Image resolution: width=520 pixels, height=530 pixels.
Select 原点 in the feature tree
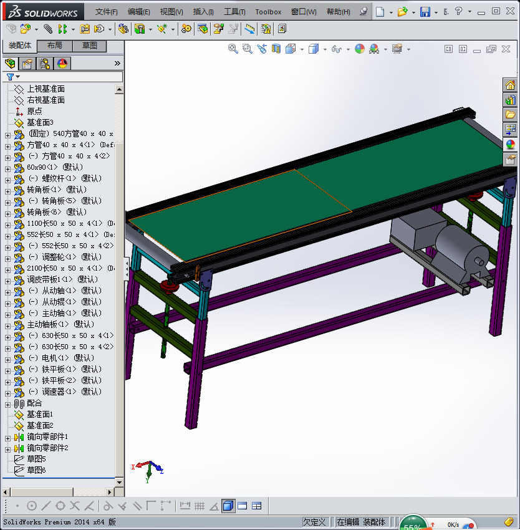click(34, 111)
